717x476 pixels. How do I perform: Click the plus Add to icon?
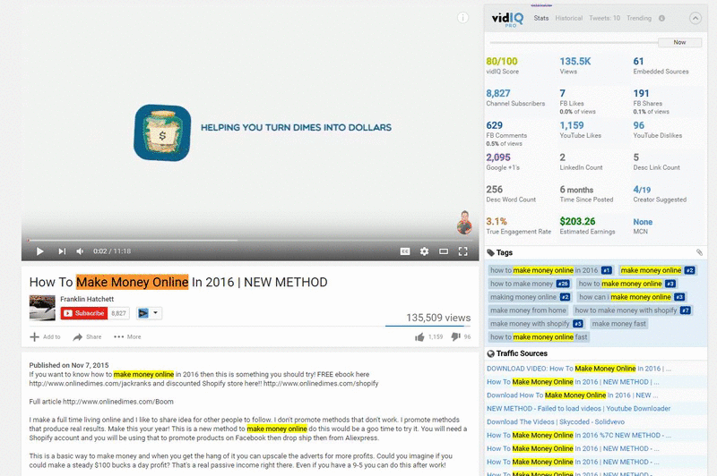point(34,336)
